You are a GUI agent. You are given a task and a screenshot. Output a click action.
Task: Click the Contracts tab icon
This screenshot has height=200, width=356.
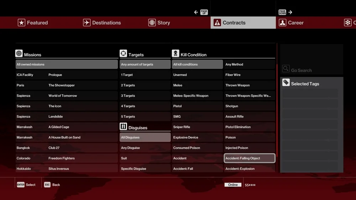click(x=217, y=23)
